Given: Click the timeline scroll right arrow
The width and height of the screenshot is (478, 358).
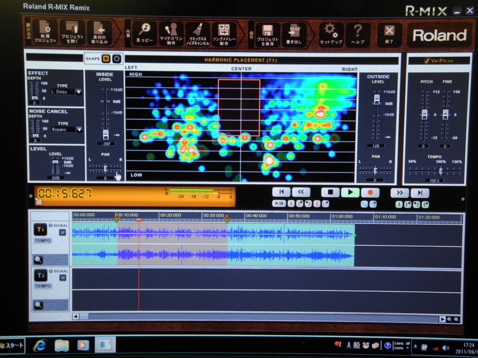Looking at the screenshot, I should coord(442,319).
